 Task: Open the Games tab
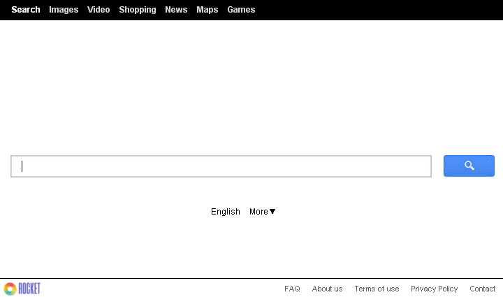click(241, 10)
